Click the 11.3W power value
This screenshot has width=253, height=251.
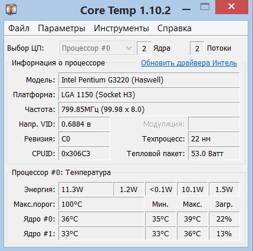86,189
